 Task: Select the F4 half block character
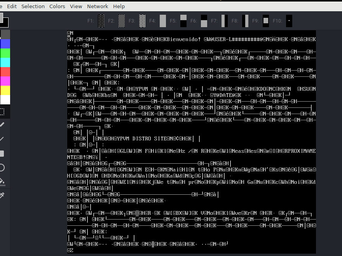(163, 21)
